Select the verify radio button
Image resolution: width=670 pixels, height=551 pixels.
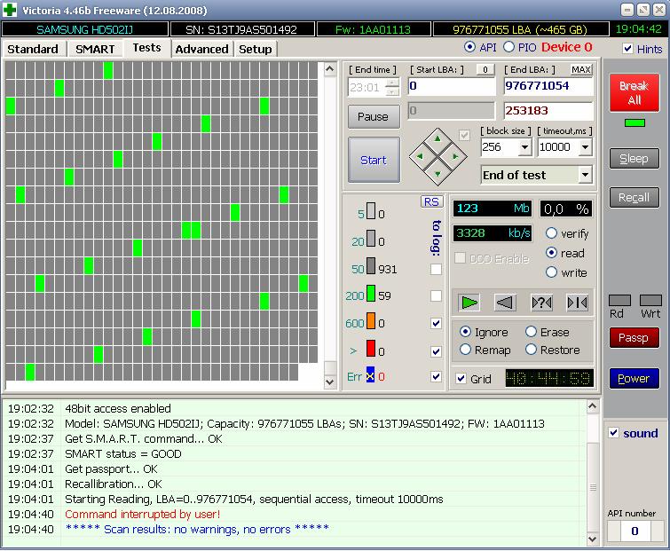tap(552, 233)
